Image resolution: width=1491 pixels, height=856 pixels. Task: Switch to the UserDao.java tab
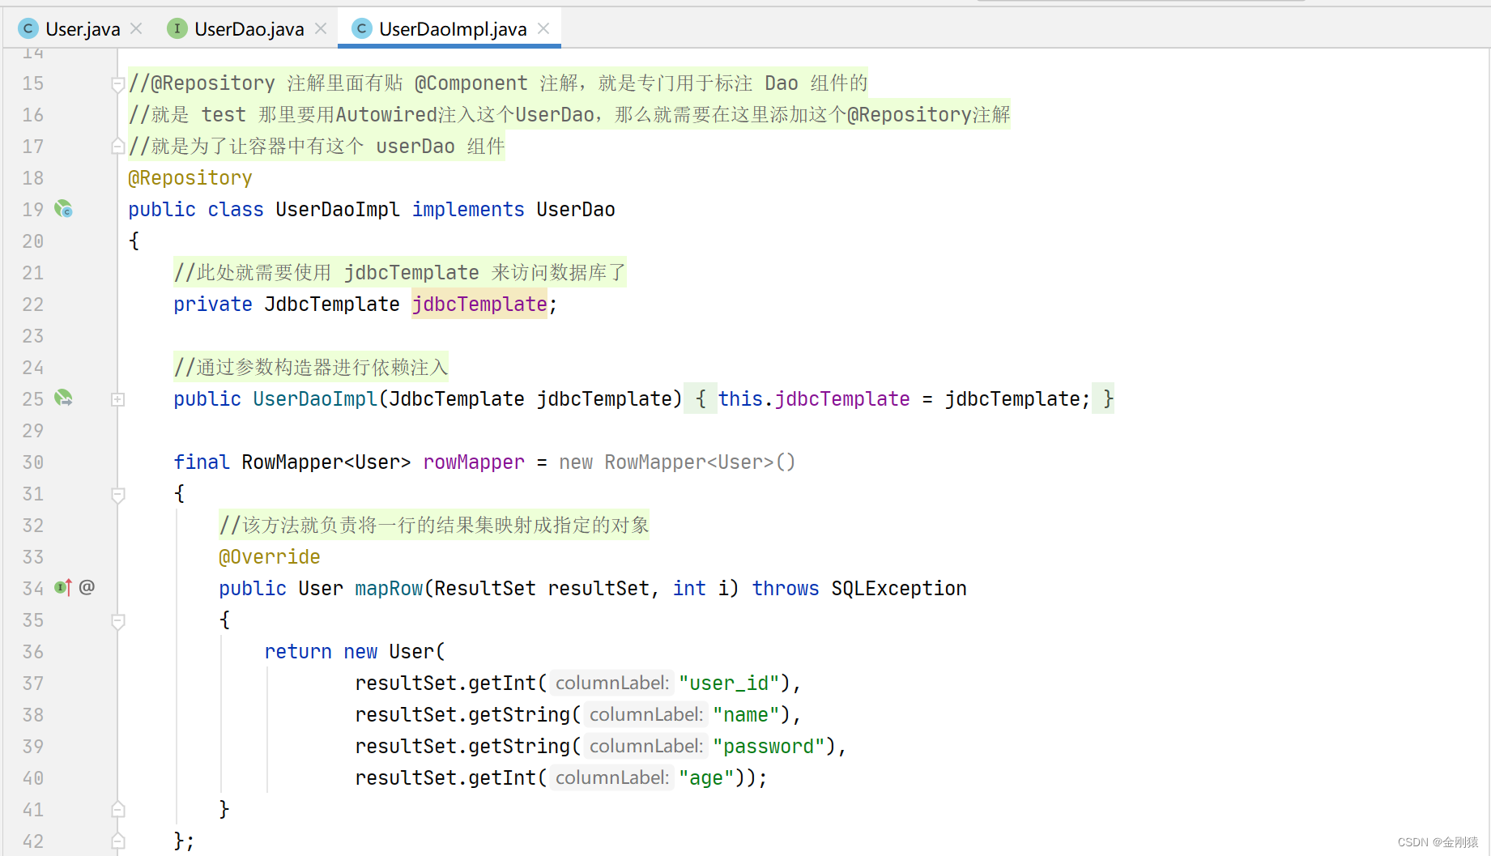coord(249,29)
